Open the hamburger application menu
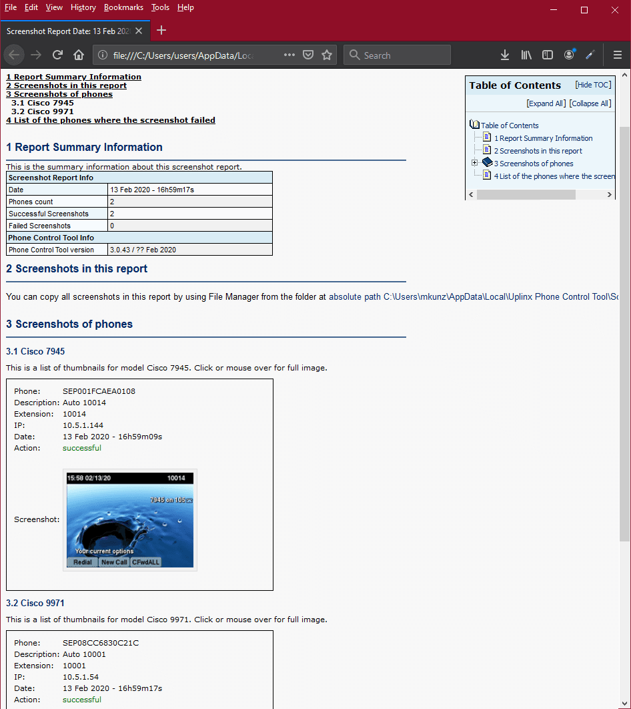 618,55
